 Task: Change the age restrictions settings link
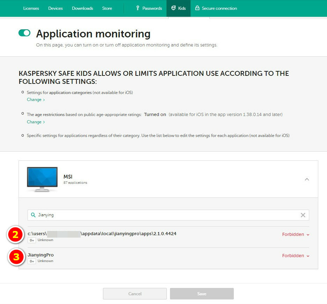pyautogui.click(x=36, y=122)
